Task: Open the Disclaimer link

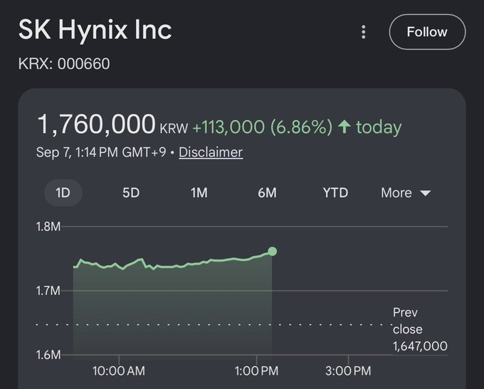Action: [x=211, y=152]
